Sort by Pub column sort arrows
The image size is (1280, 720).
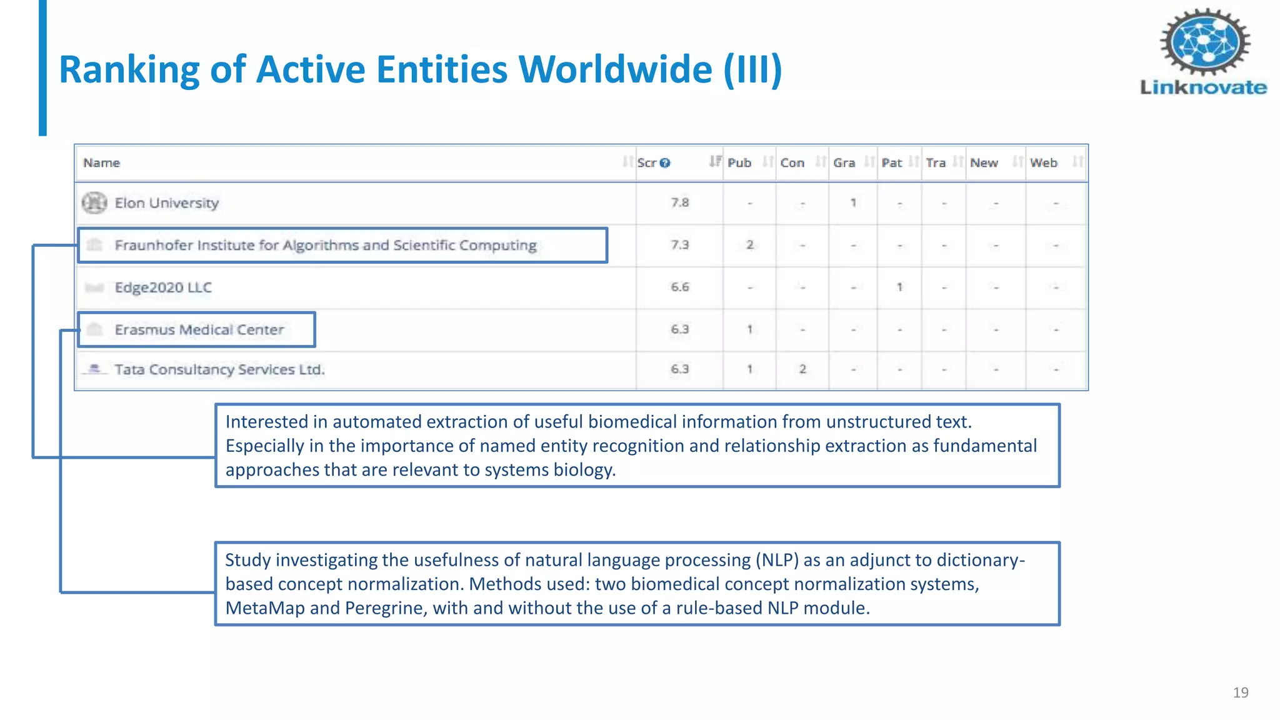[x=768, y=162]
